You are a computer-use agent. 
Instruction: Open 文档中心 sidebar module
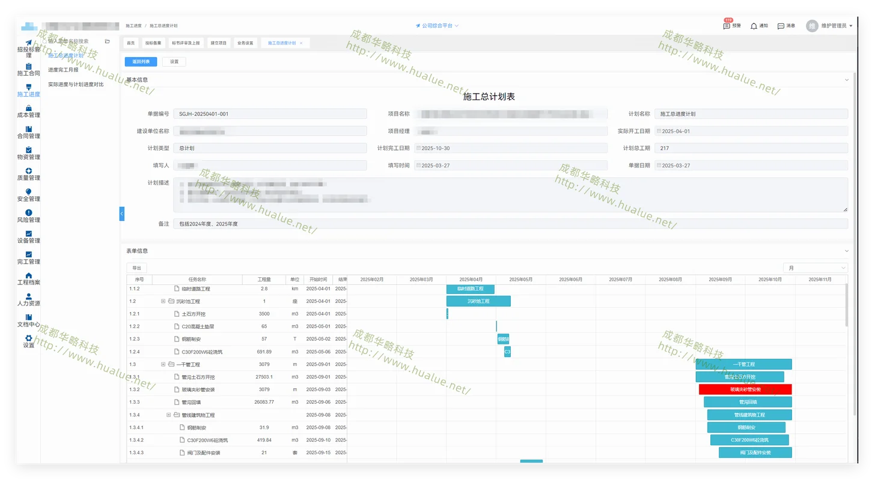(x=28, y=321)
